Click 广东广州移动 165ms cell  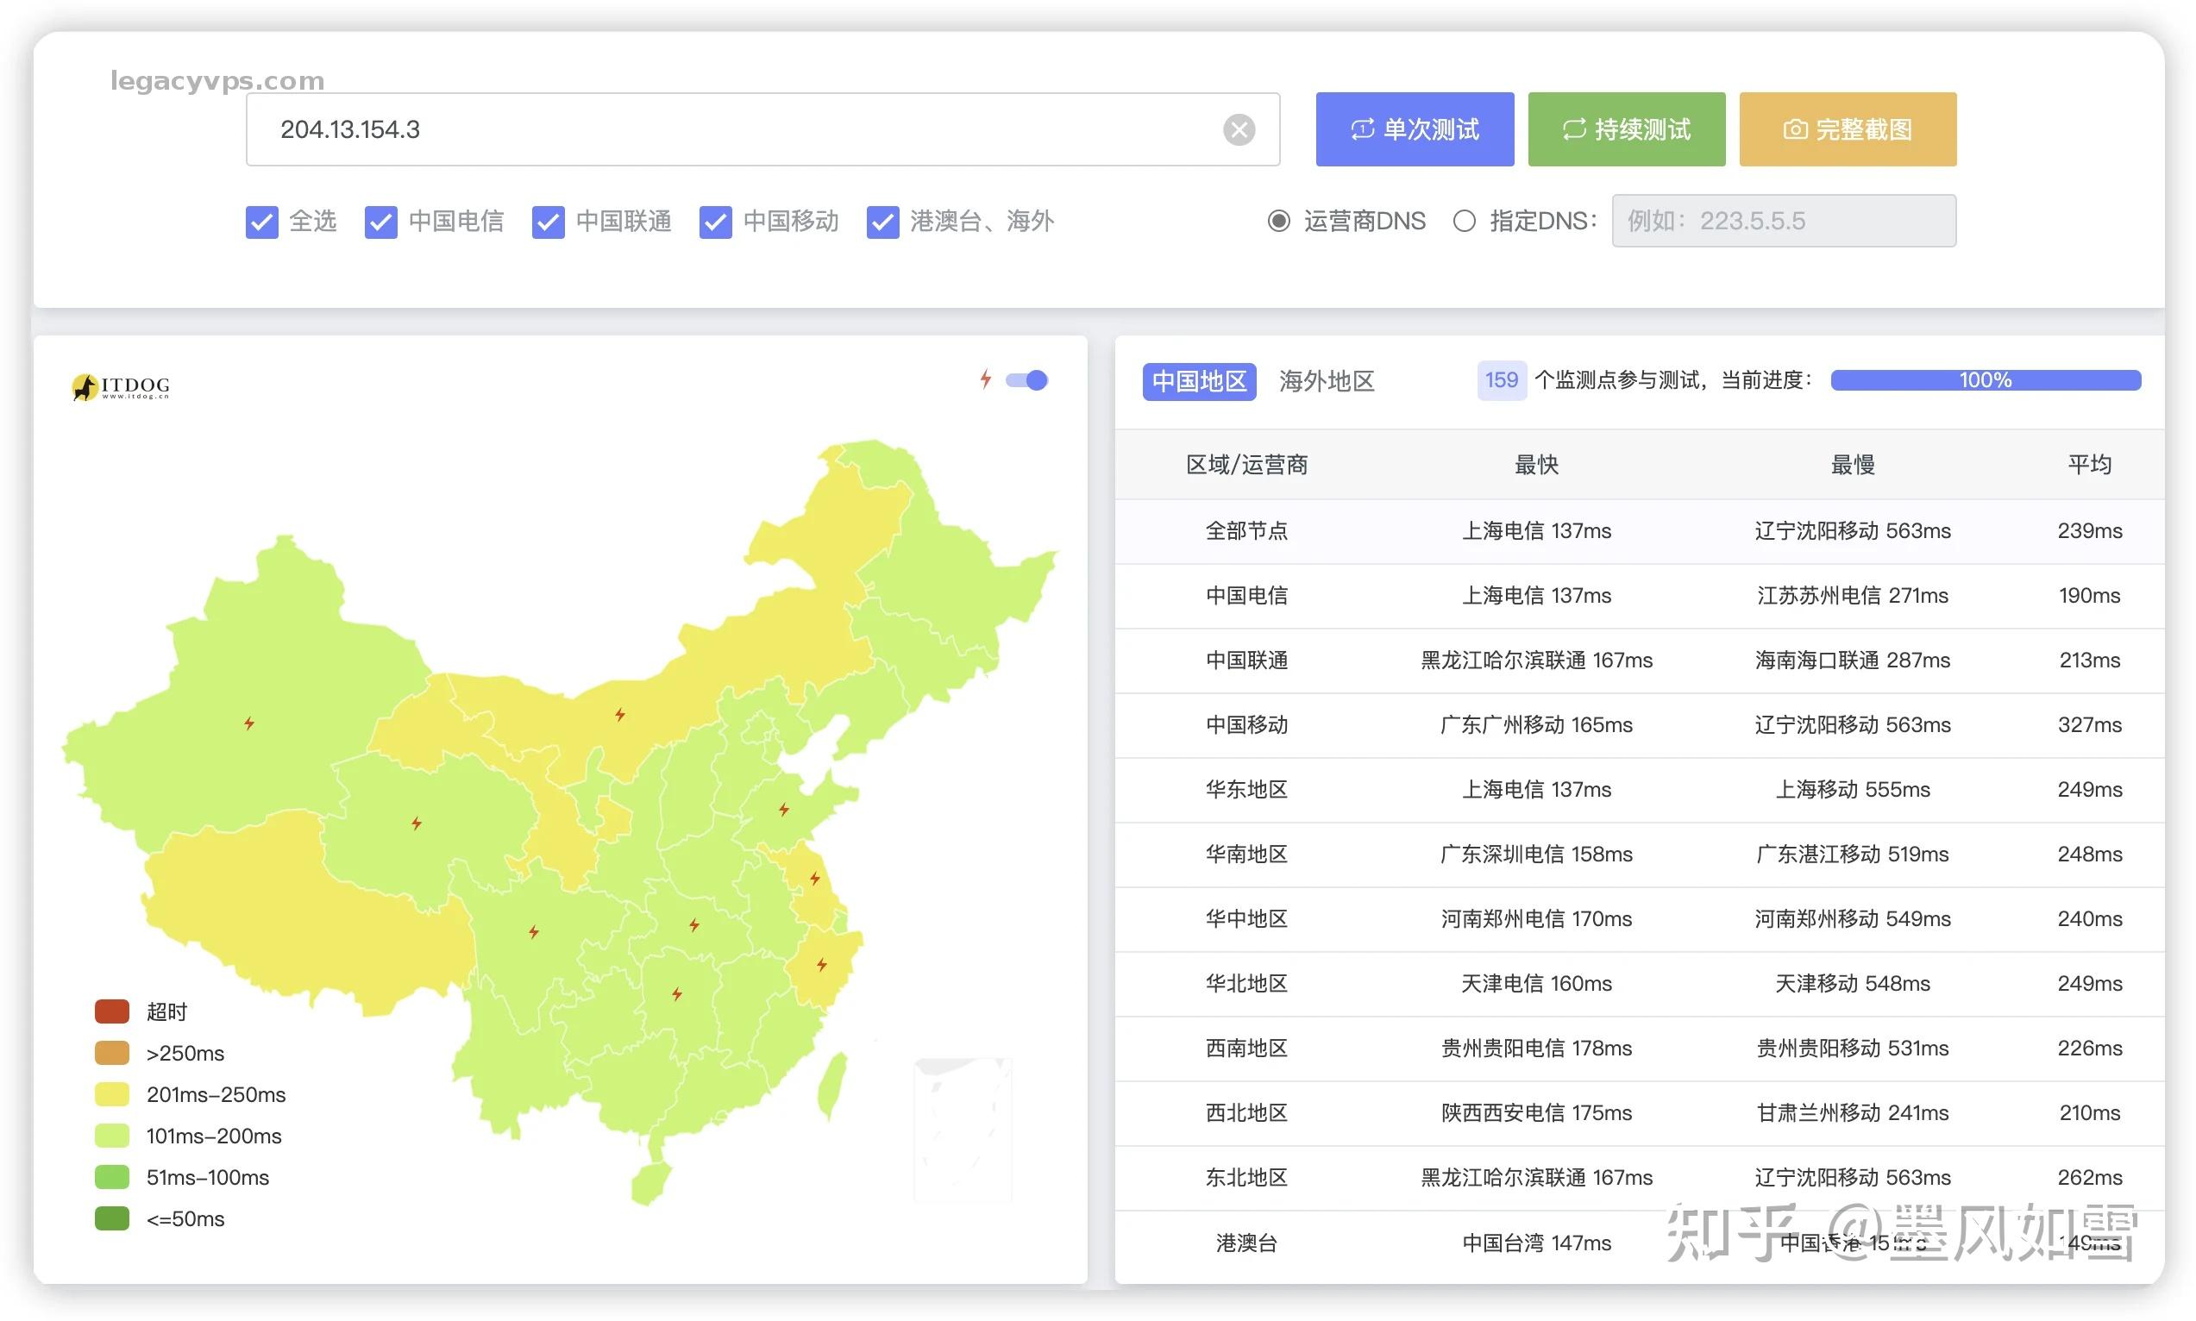(x=1536, y=725)
